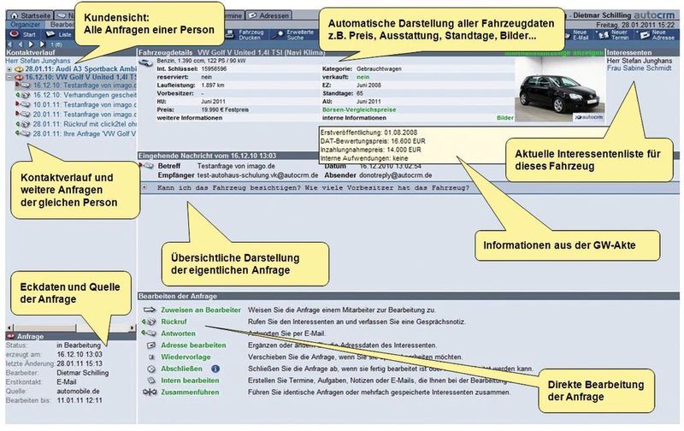Click the Zuweisen an Bearbeiter arrow icon
Screen dimensions: 684x431
(149, 310)
